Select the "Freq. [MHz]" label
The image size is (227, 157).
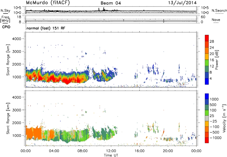[5, 19]
